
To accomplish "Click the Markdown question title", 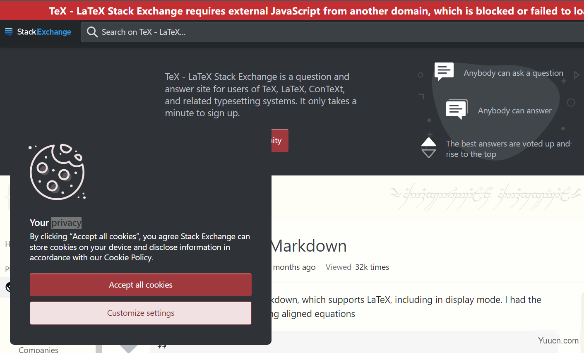I will pyautogui.click(x=309, y=246).
